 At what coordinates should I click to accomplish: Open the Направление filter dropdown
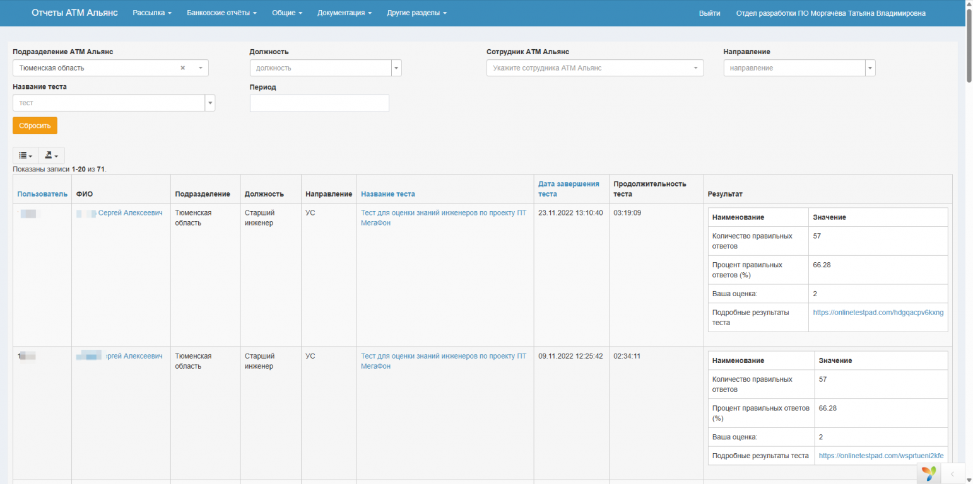(x=870, y=68)
